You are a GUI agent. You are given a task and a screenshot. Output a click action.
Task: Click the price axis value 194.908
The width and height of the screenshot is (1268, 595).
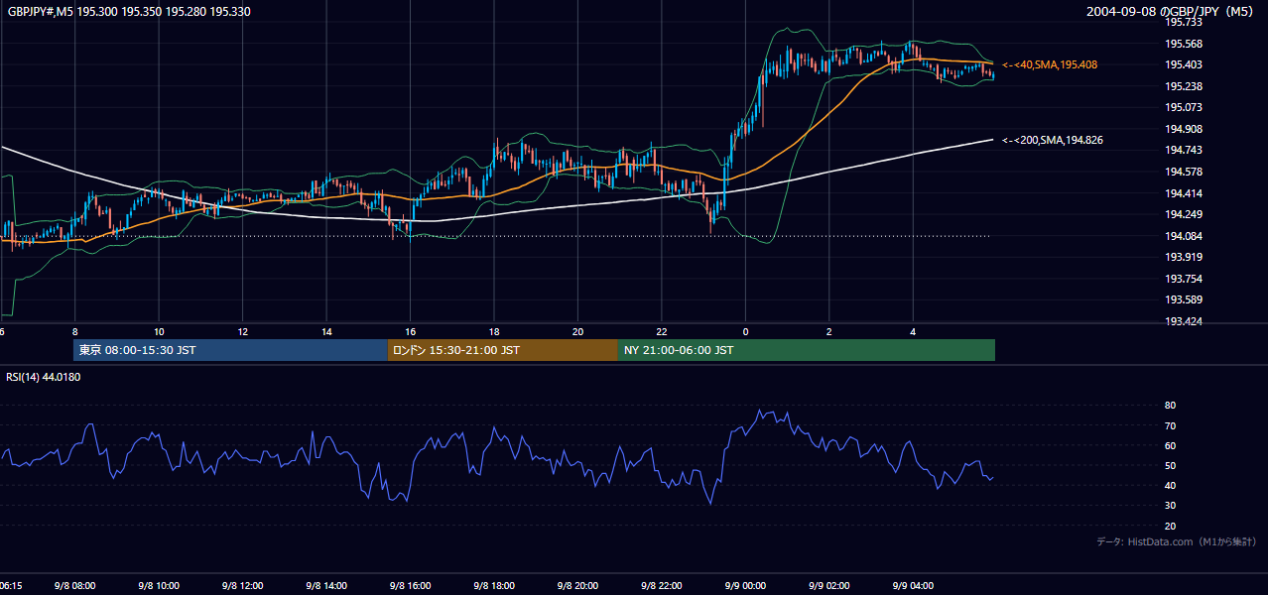pos(1183,129)
